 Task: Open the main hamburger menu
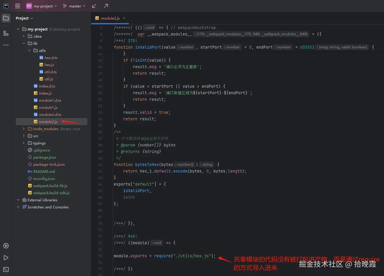[x=18, y=6]
